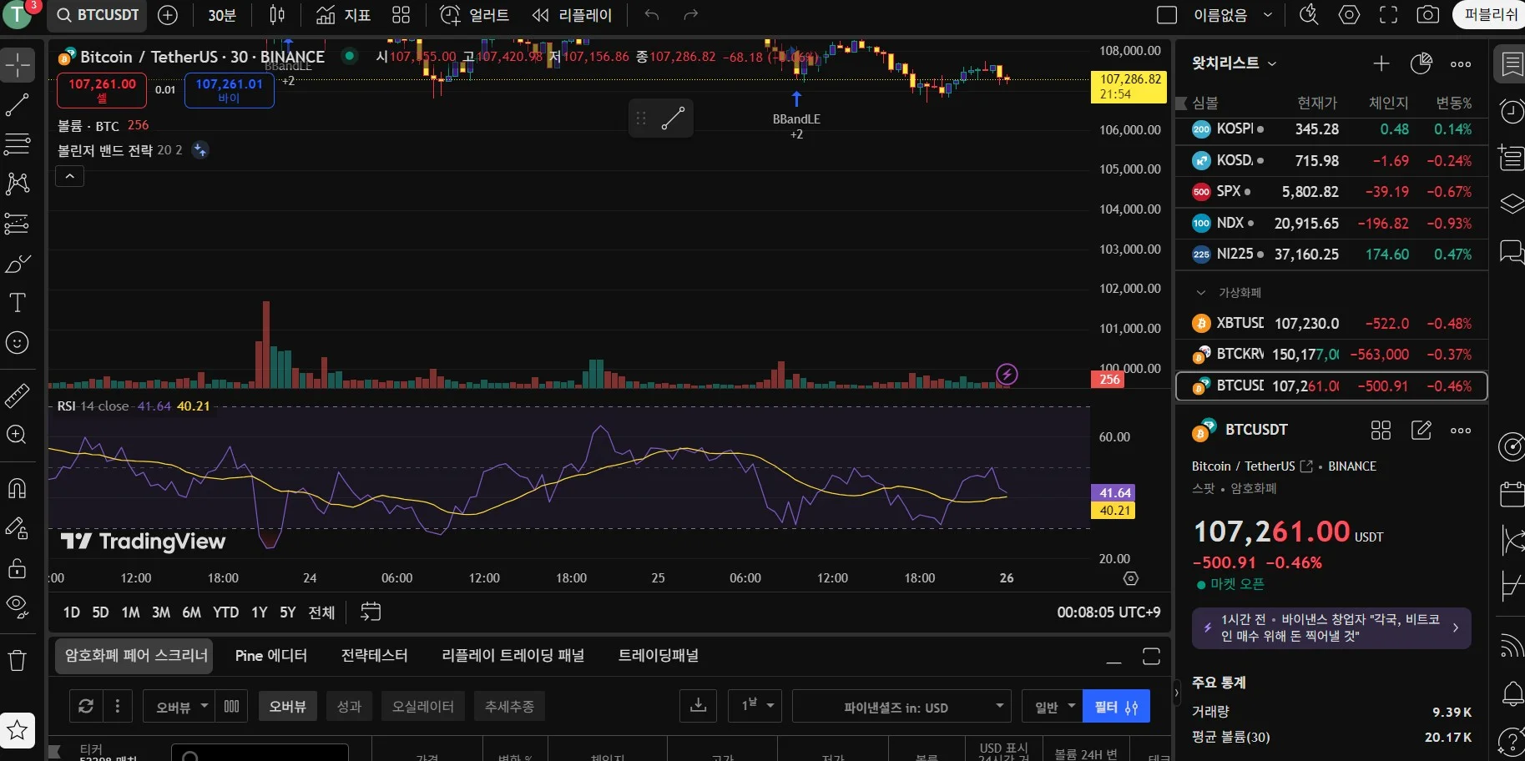
Task: Activate the zoom in tool
Action: tap(18, 435)
